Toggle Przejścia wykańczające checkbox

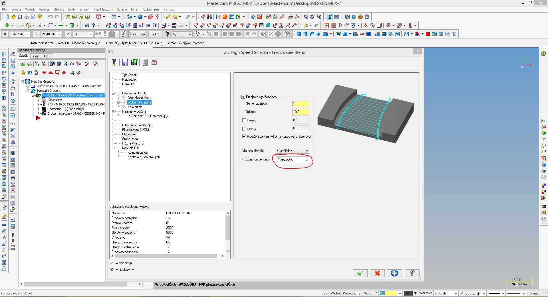click(x=243, y=97)
